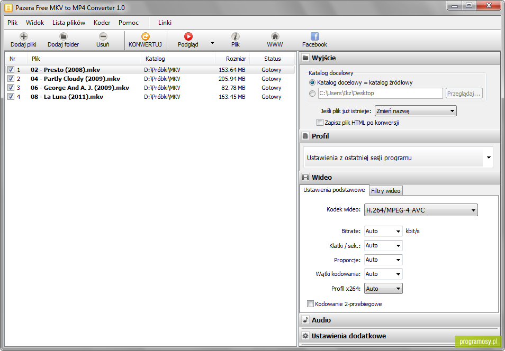Screen dimensions: 505x351
Task: Start conversion with the KONWERTUJ icon
Action: click(145, 36)
